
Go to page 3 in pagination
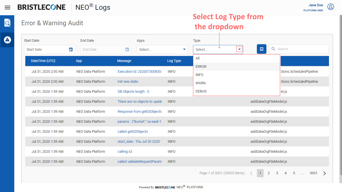pos(277,173)
